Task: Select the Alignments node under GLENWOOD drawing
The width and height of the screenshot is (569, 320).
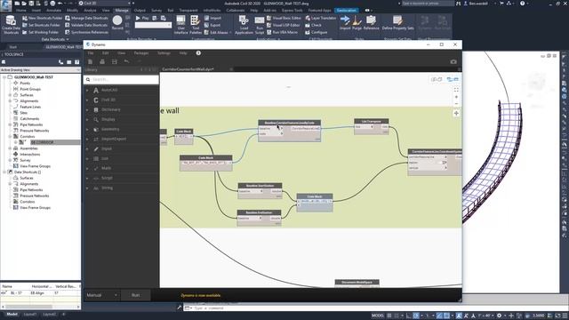Action: 28,100
